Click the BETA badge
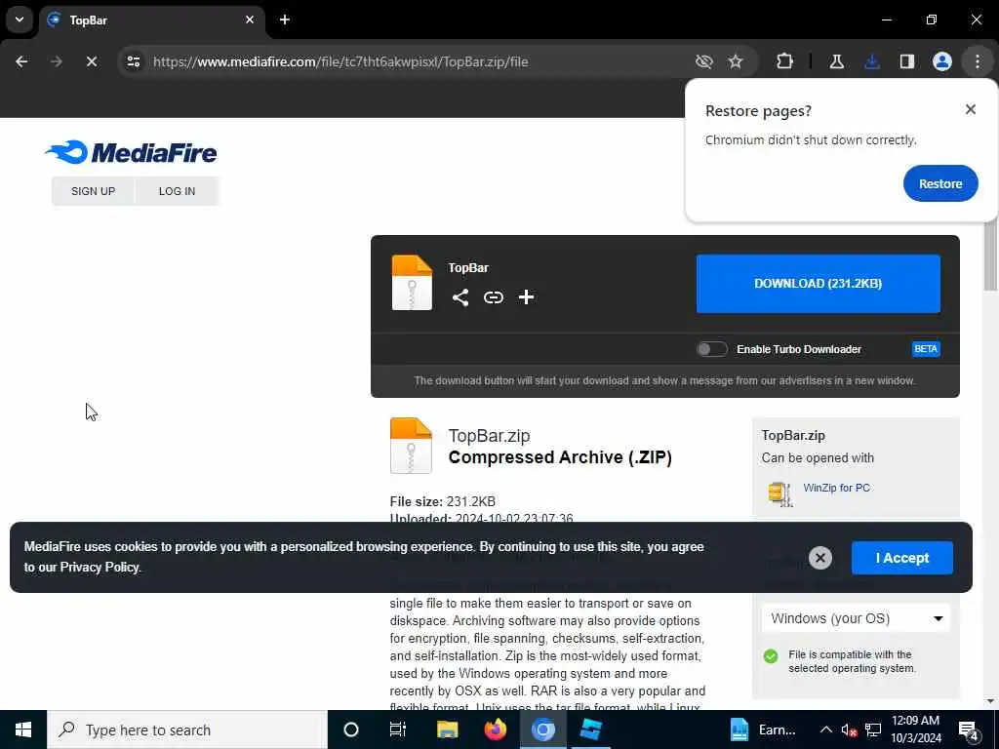 [926, 349]
